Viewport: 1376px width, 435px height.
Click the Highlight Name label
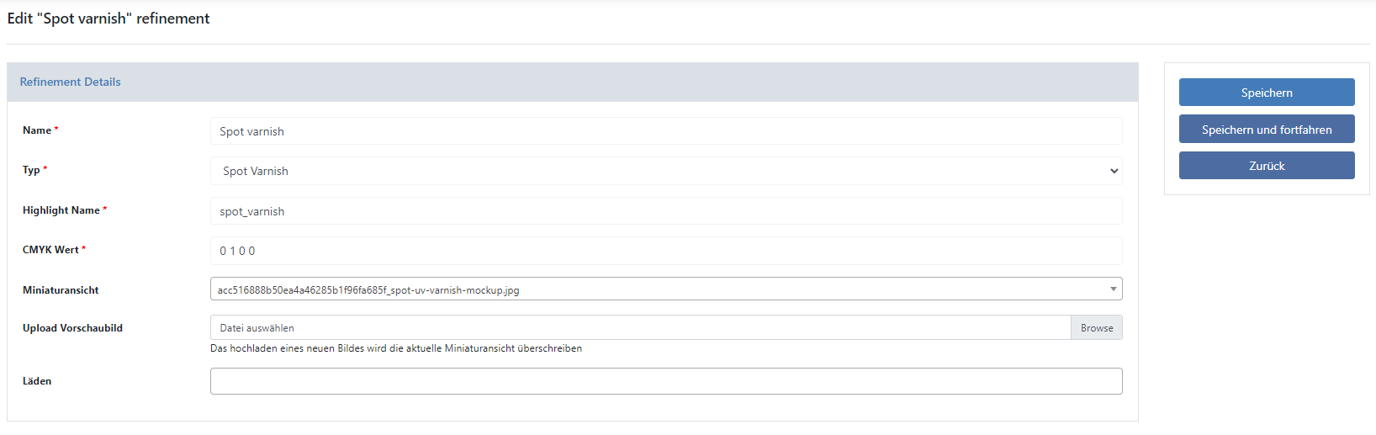pyautogui.click(x=61, y=210)
